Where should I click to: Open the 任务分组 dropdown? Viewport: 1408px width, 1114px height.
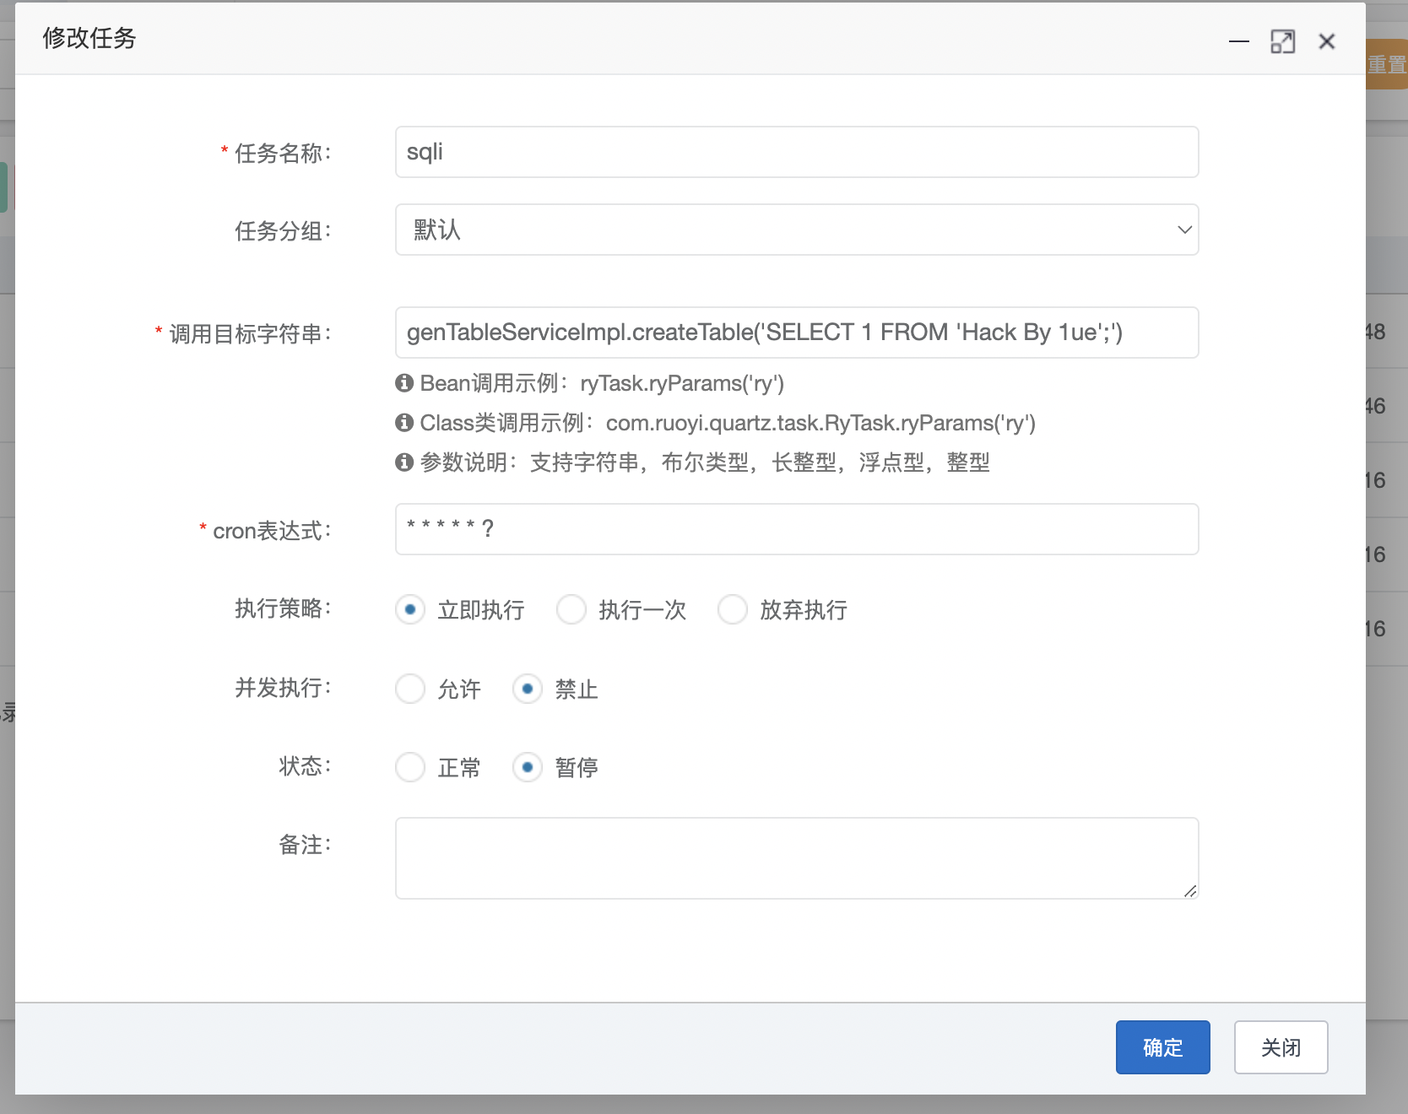(x=796, y=230)
